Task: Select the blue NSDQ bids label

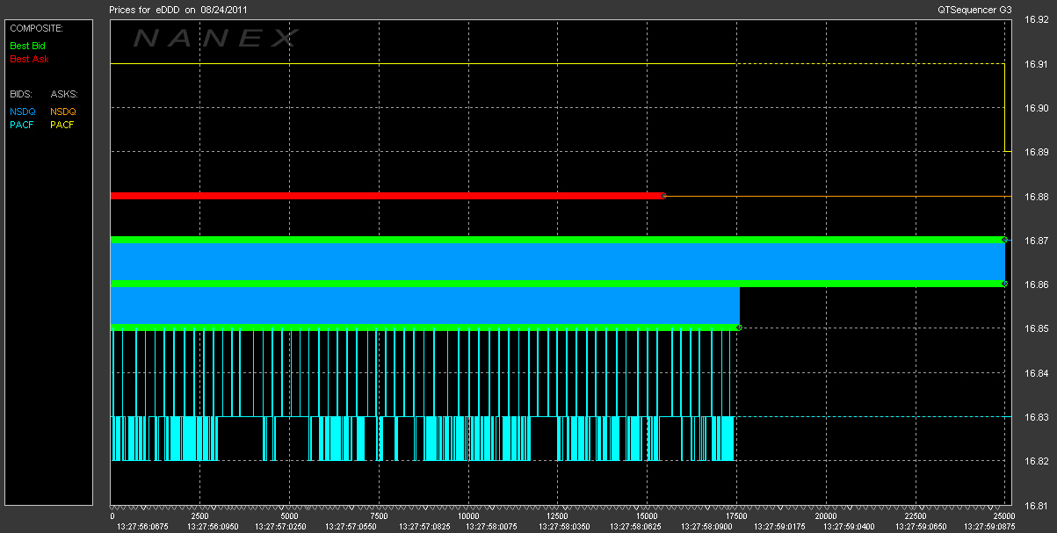Action: (23, 112)
